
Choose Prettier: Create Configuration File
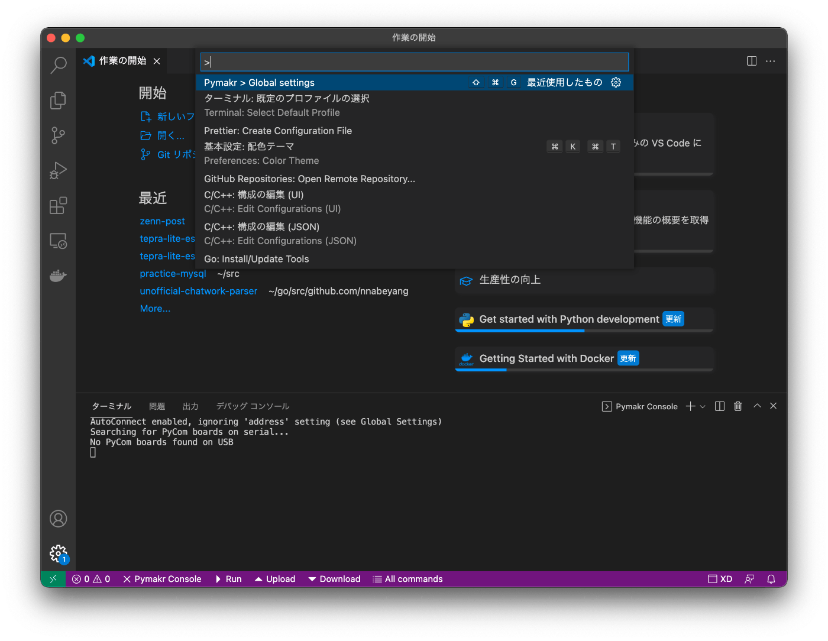415,131
